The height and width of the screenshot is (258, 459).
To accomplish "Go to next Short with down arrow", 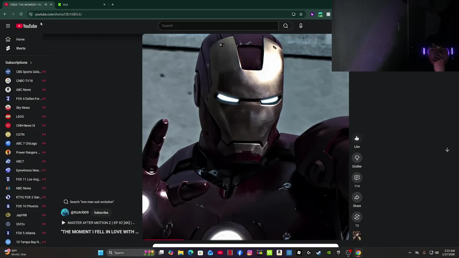I will 447,150.
